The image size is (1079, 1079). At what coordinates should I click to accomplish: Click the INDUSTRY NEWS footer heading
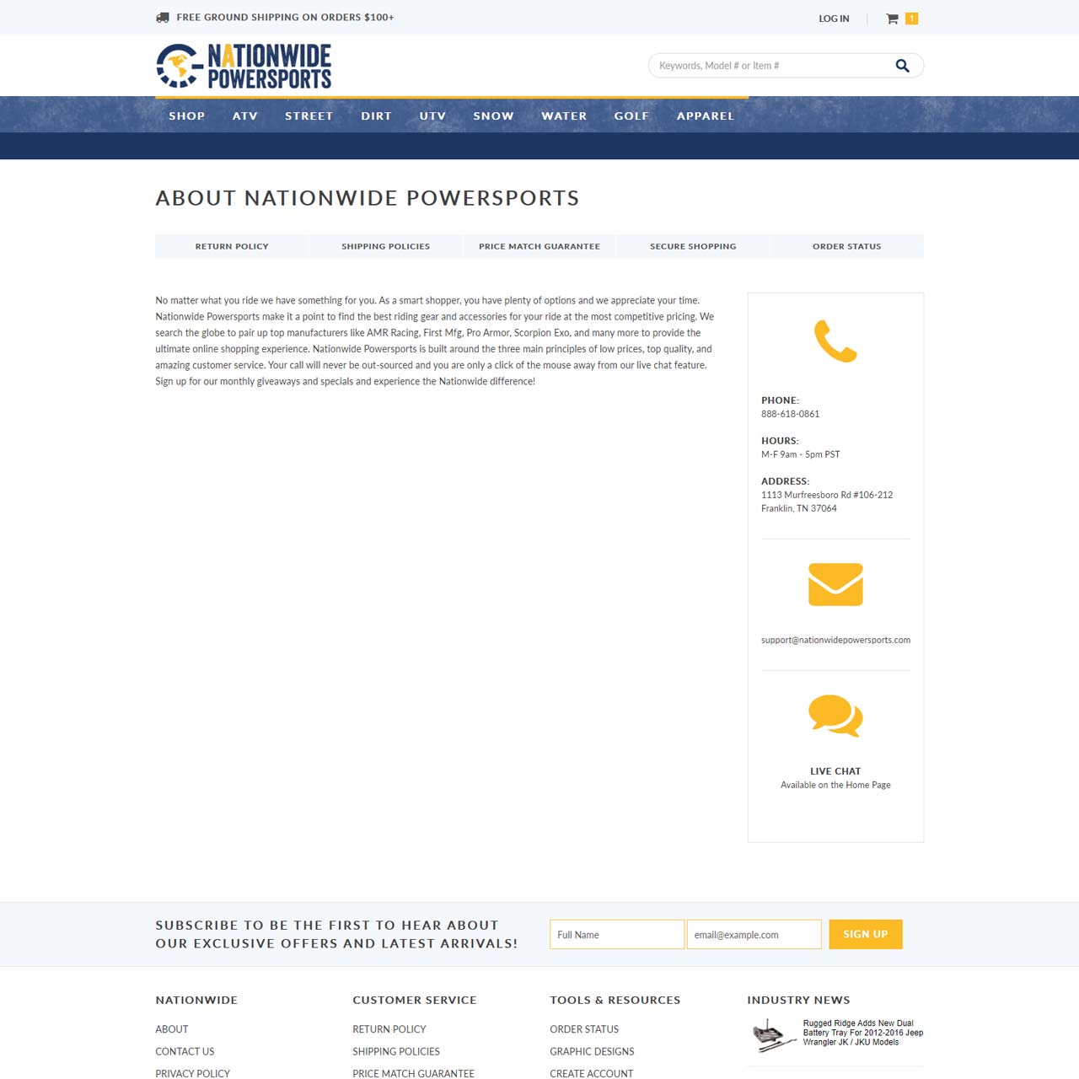pyautogui.click(x=798, y=1000)
